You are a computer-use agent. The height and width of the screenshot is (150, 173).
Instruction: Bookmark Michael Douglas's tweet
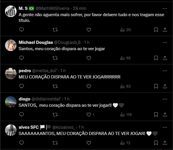tap(156, 58)
